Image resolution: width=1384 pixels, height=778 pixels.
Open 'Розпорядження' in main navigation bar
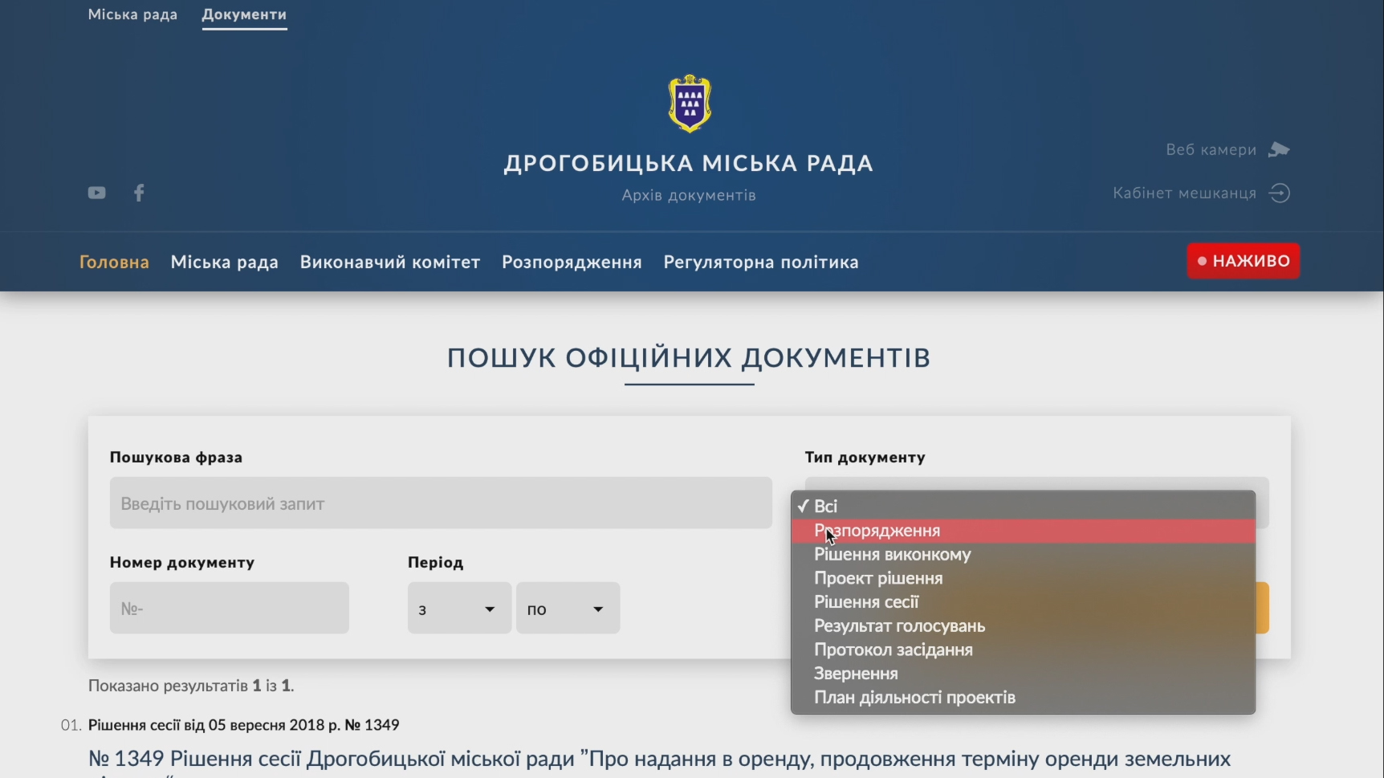572,262
